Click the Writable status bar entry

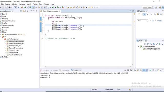coord(95,90)
